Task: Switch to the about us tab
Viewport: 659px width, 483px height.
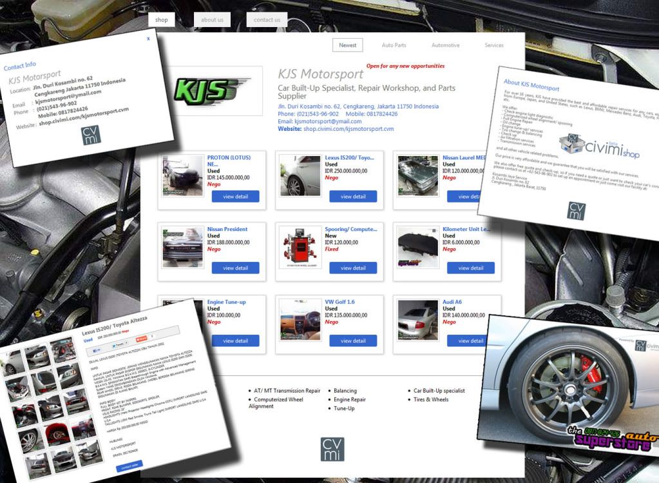Action: click(212, 20)
